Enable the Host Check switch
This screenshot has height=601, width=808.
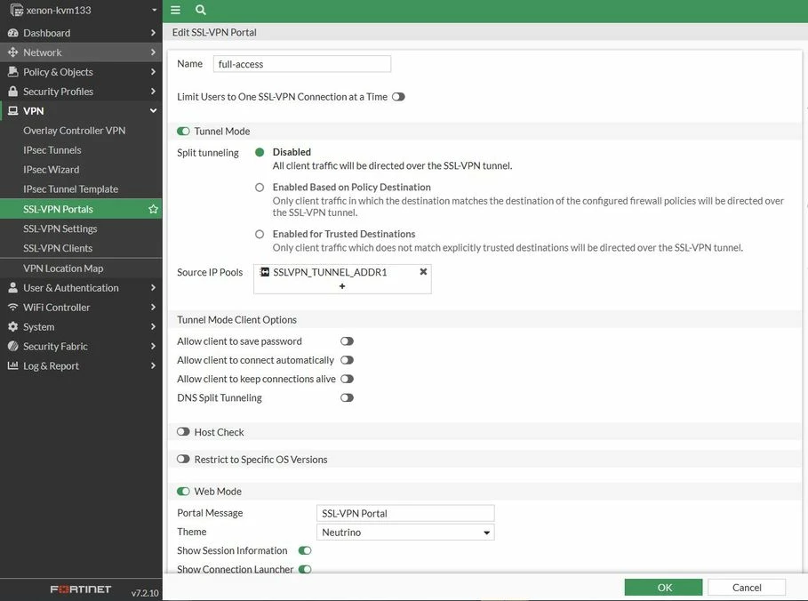click(183, 432)
